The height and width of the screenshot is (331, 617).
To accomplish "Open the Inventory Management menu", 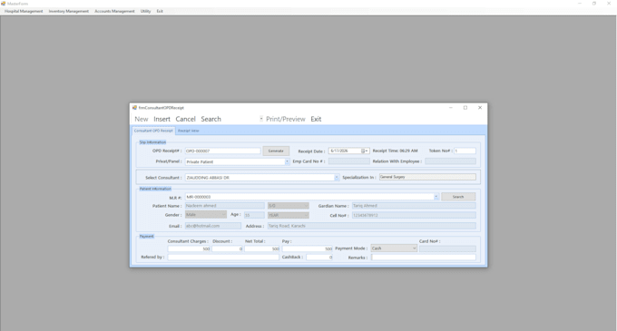I will pos(68,11).
